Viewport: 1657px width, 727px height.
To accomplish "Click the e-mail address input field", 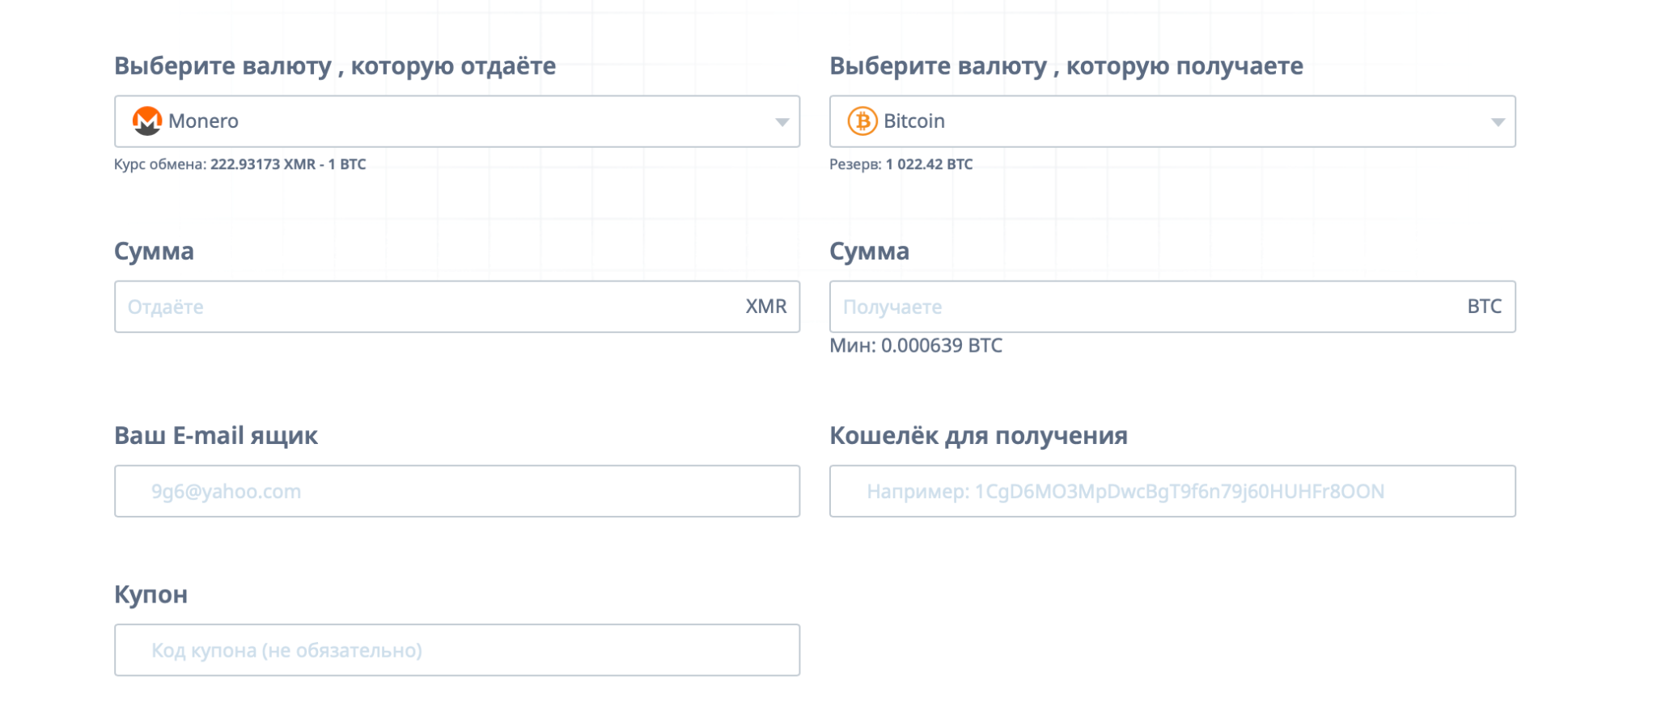I will click(457, 491).
